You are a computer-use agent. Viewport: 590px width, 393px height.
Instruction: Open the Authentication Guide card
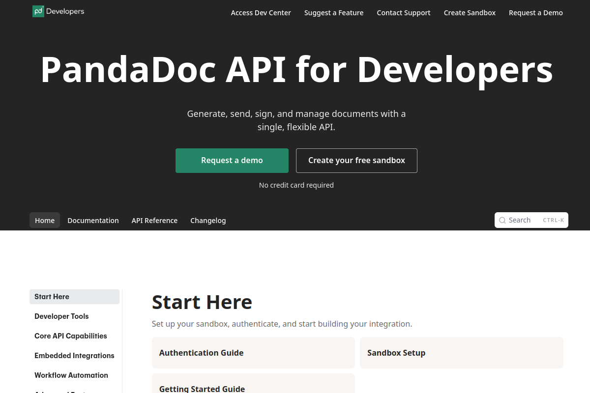pyautogui.click(x=253, y=353)
